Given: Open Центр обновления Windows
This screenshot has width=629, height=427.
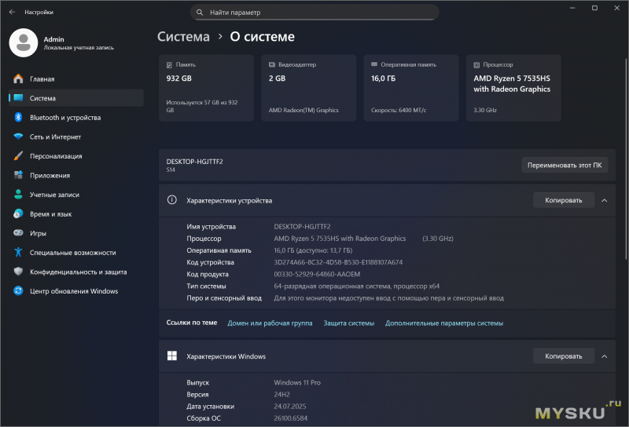Looking at the screenshot, I should tap(76, 290).
